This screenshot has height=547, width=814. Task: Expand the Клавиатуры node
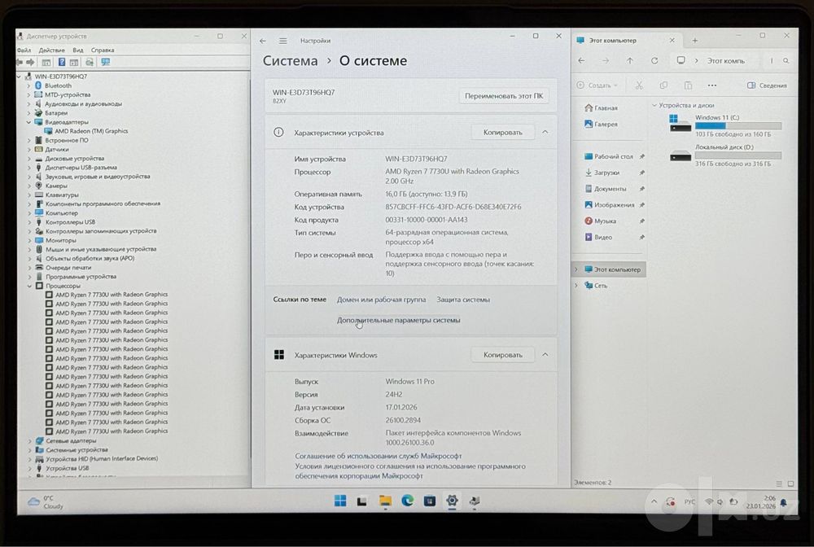click(x=29, y=195)
